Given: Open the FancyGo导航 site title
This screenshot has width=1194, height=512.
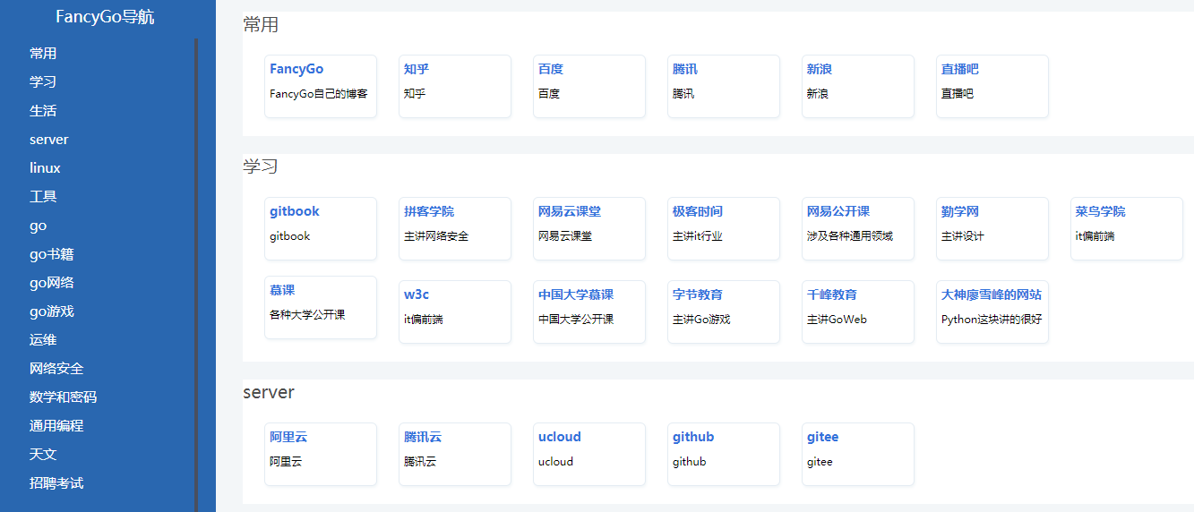Looking at the screenshot, I should 105,17.
